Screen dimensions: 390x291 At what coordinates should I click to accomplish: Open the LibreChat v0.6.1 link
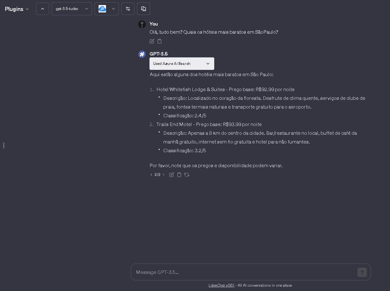coord(221,285)
